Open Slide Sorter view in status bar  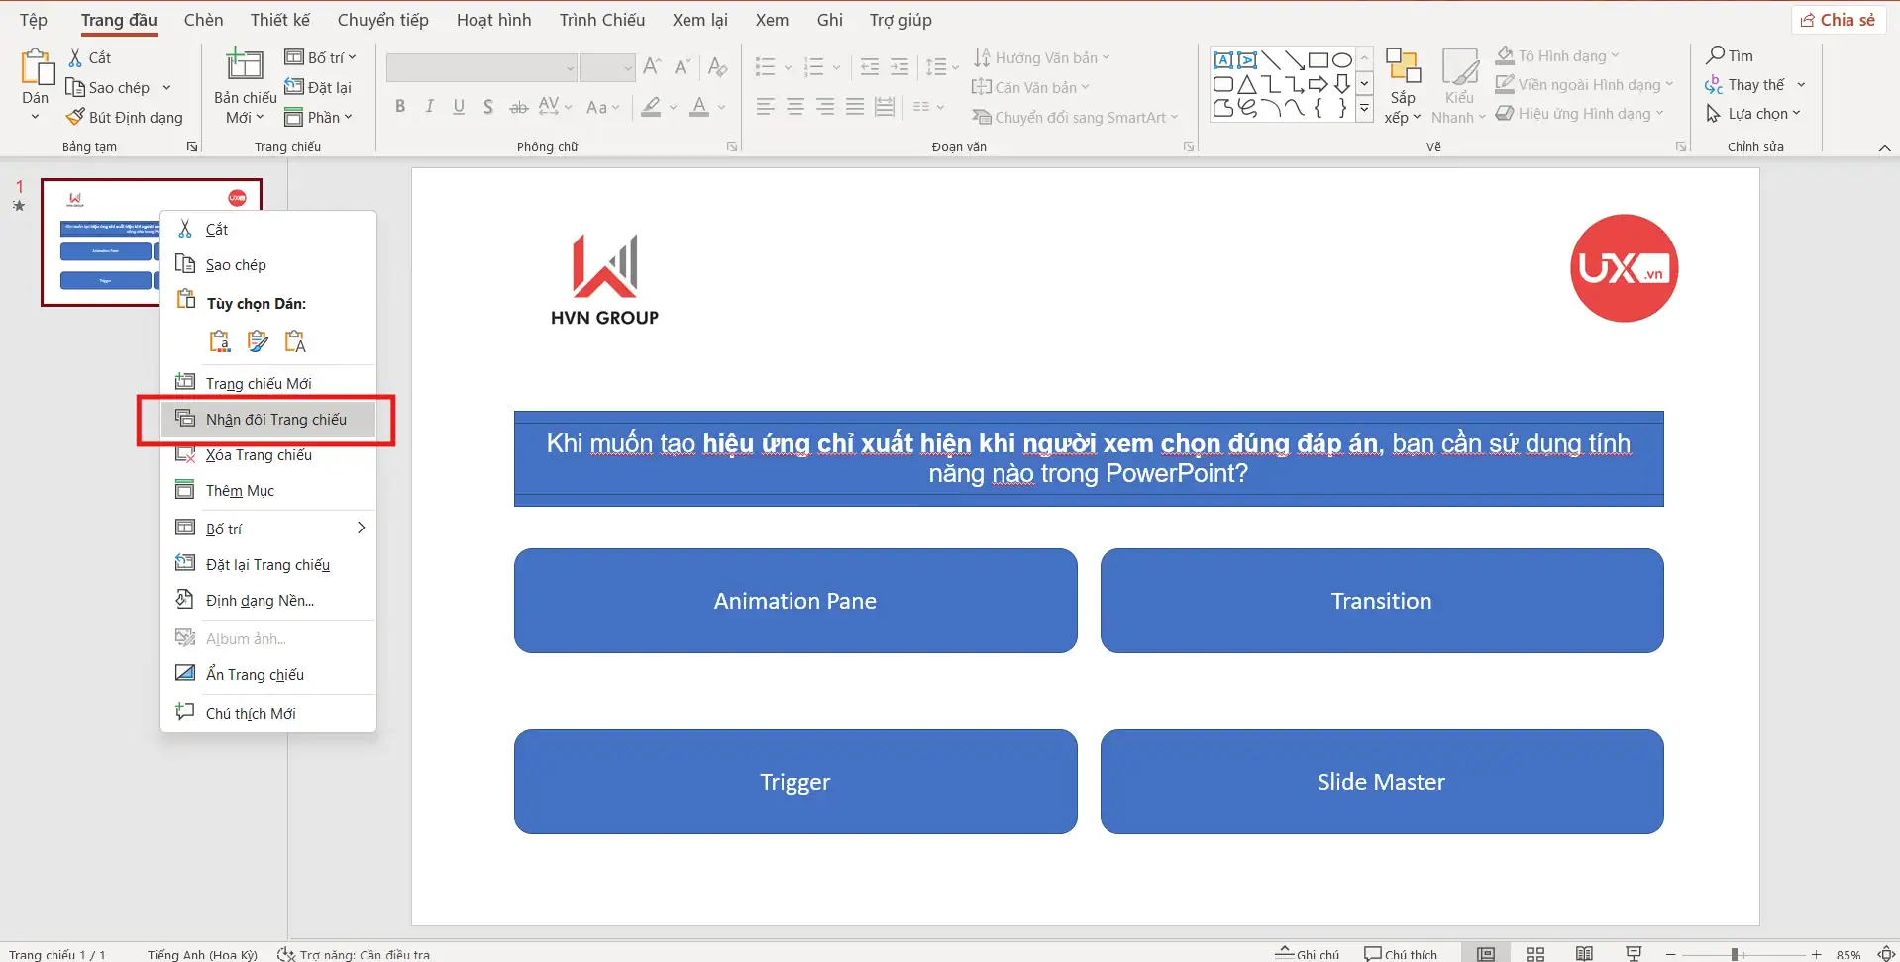[x=1534, y=954]
